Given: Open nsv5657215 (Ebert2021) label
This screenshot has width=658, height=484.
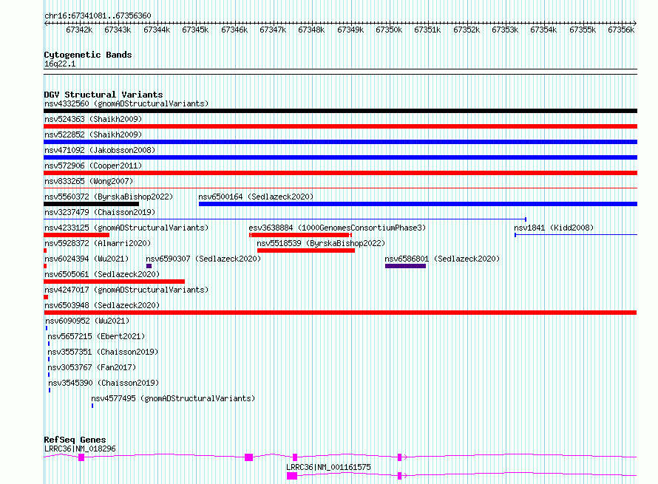Looking at the screenshot, I should click(x=96, y=336).
